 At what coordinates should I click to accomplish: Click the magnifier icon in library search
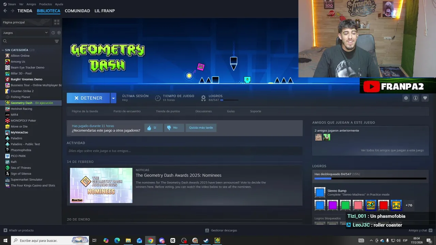pyautogui.click(x=5, y=41)
